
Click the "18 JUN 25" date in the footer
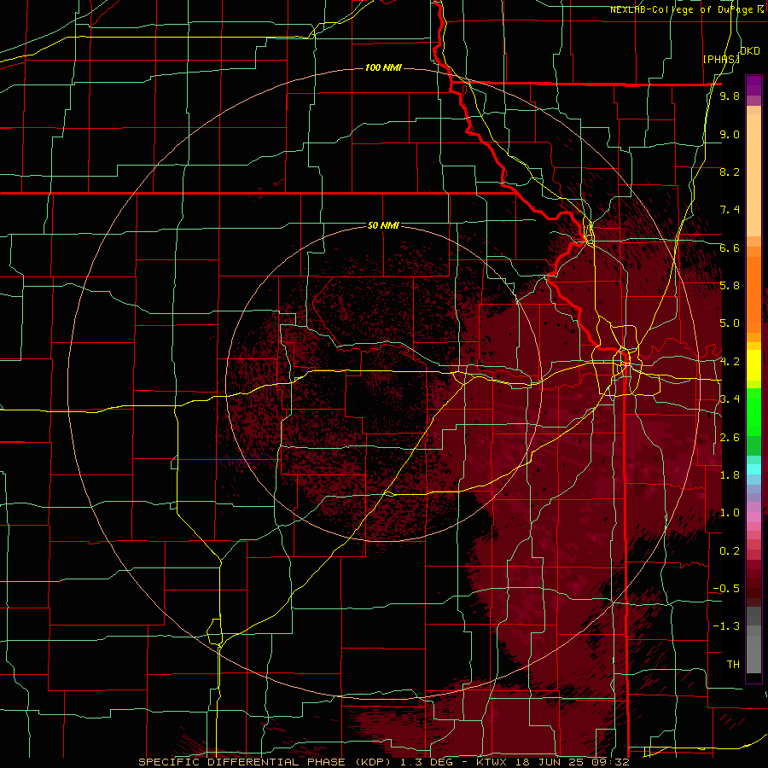551,762
